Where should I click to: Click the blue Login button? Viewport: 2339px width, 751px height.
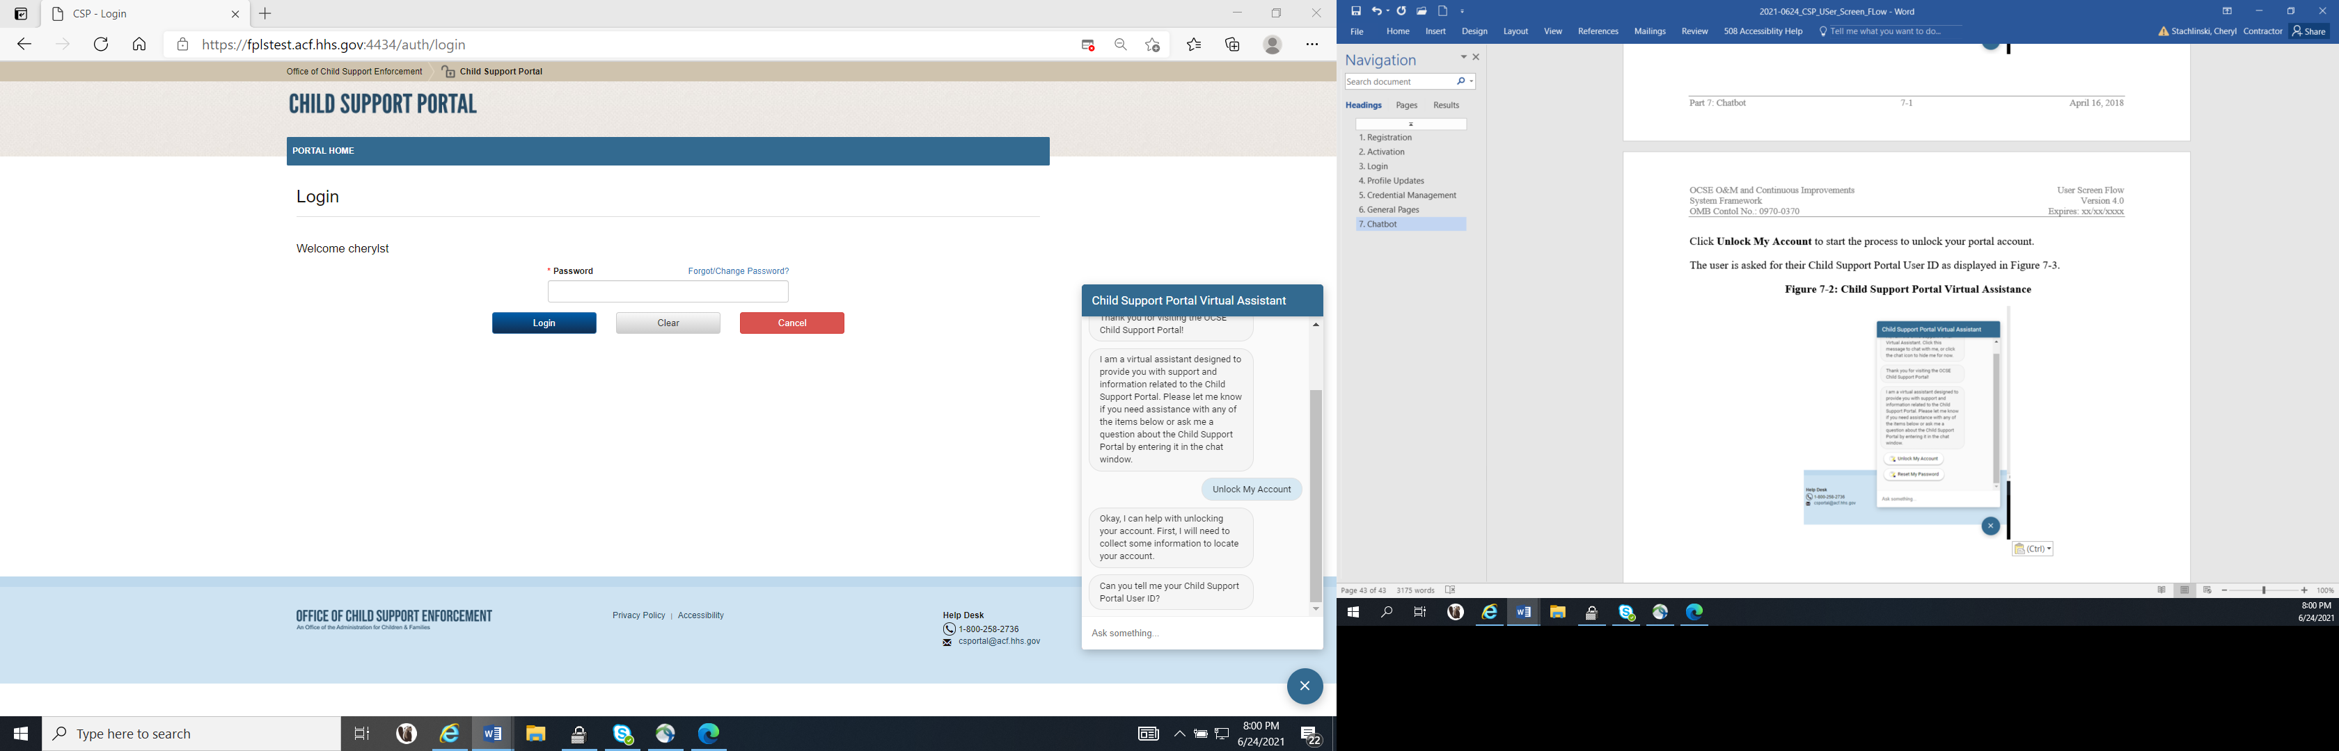click(x=544, y=323)
